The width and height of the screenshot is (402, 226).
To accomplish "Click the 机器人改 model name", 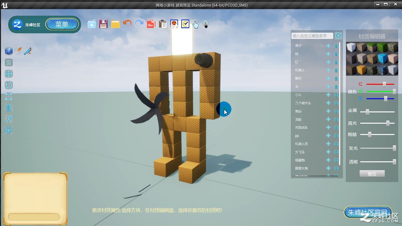I will tap(301, 144).
